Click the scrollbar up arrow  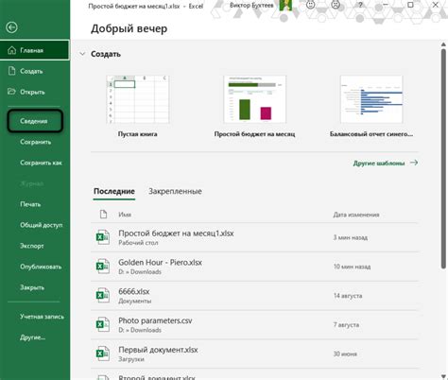click(x=443, y=44)
